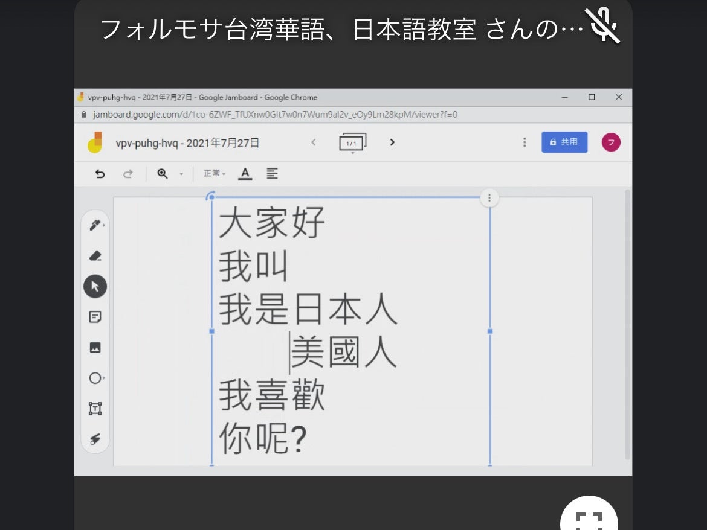This screenshot has height=530, width=707.
Task: Open the text box three-dot options menu
Action: tap(489, 198)
